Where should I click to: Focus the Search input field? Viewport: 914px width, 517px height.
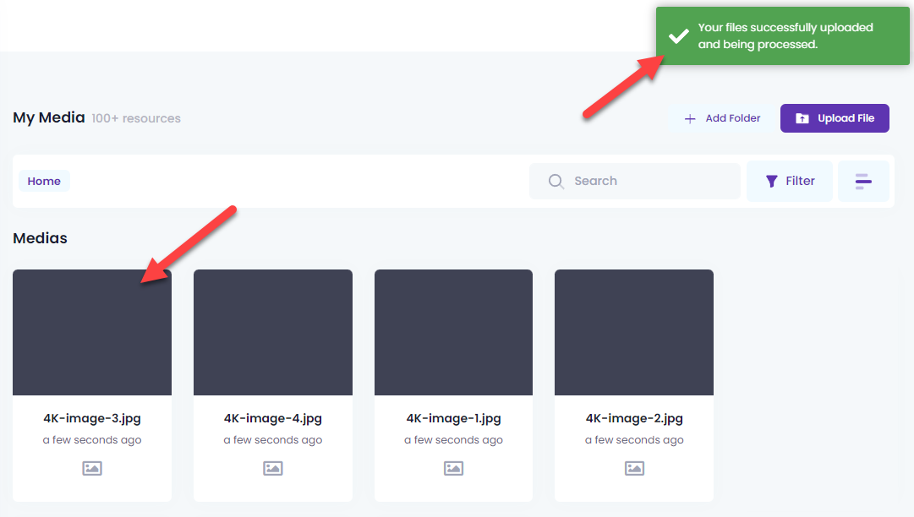pyautogui.click(x=635, y=181)
